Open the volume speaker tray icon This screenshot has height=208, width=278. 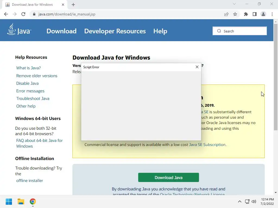[254, 201]
